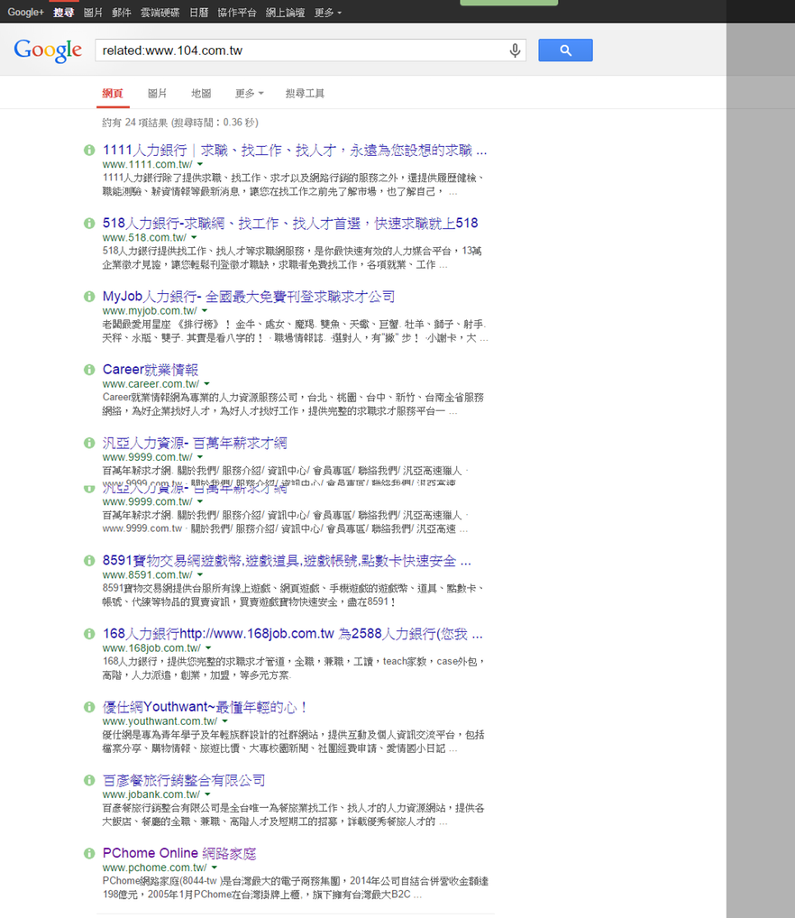Viewport: 795px width, 918px height.
Task: Click green info icon beside Career就業情報 result
Action: 89,370
